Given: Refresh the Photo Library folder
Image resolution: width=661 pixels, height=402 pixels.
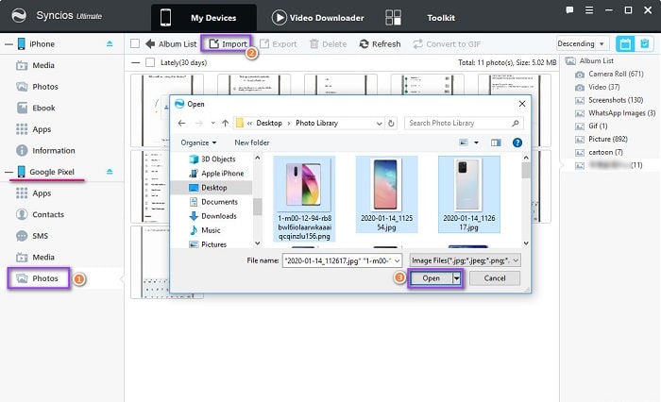Looking at the screenshot, I should pos(391,123).
